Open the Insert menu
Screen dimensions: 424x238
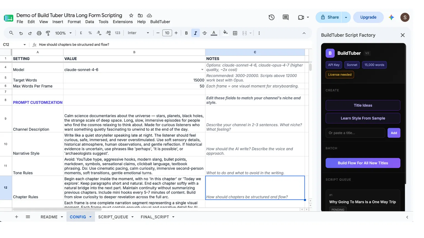tap(58, 22)
